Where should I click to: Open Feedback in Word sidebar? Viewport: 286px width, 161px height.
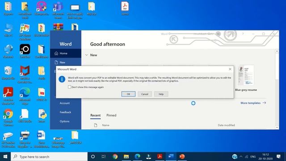[65, 112]
